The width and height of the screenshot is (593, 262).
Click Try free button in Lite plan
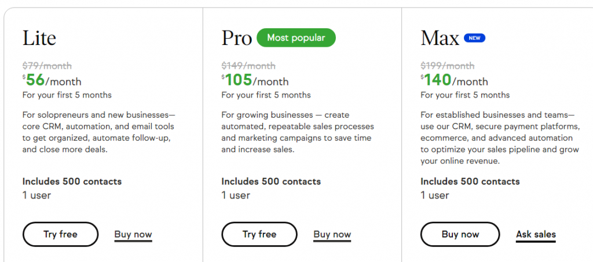coord(60,234)
